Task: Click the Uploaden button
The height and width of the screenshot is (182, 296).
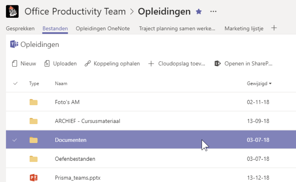Action: point(61,64)
